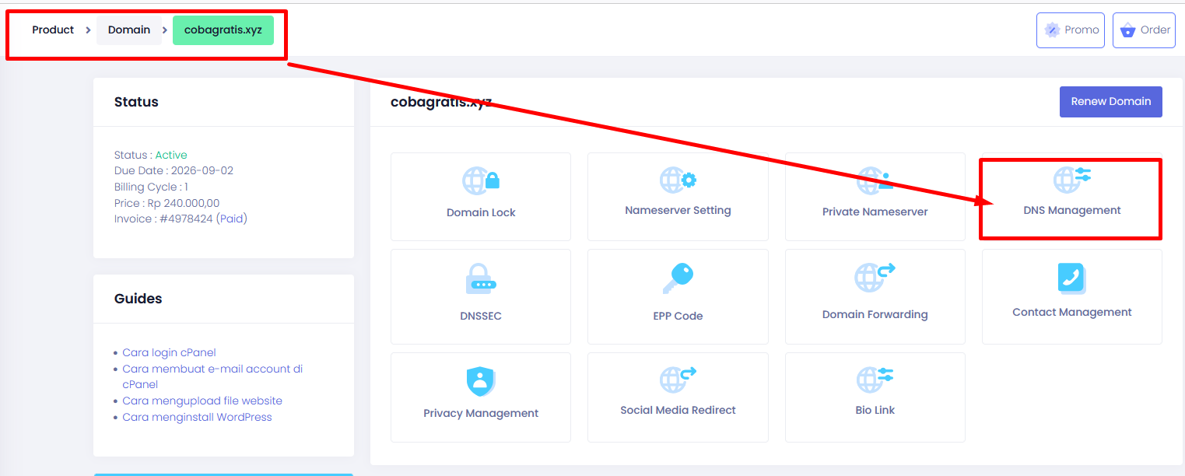
Task: Click the Privacy Management shield icon
Action: 481,381
